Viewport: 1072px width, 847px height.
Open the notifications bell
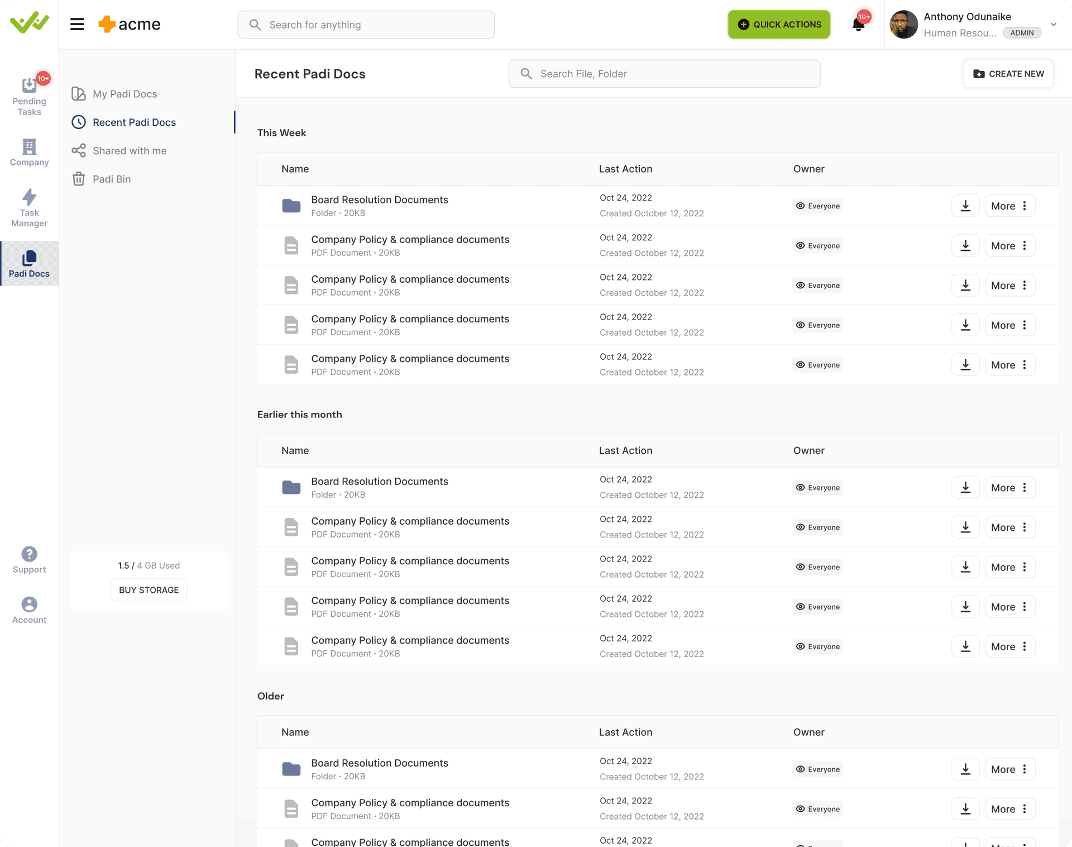pyautogui.click(x=859, y=24)
